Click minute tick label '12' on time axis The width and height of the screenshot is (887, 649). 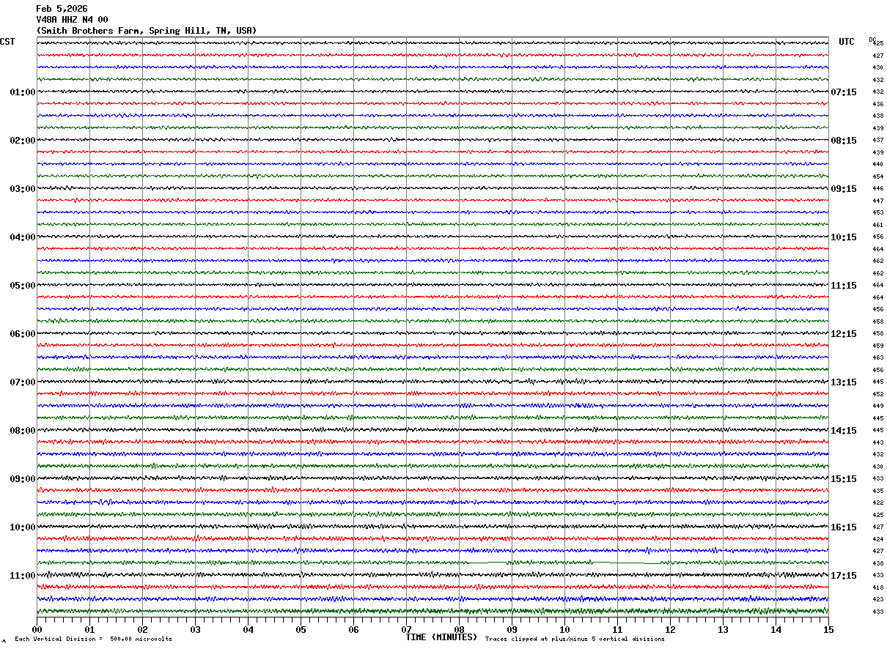(x=670, y=629)
